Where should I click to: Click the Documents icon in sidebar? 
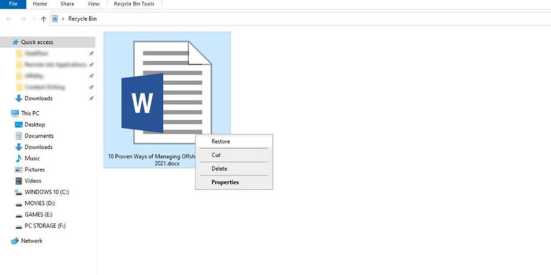pos(19,136)
